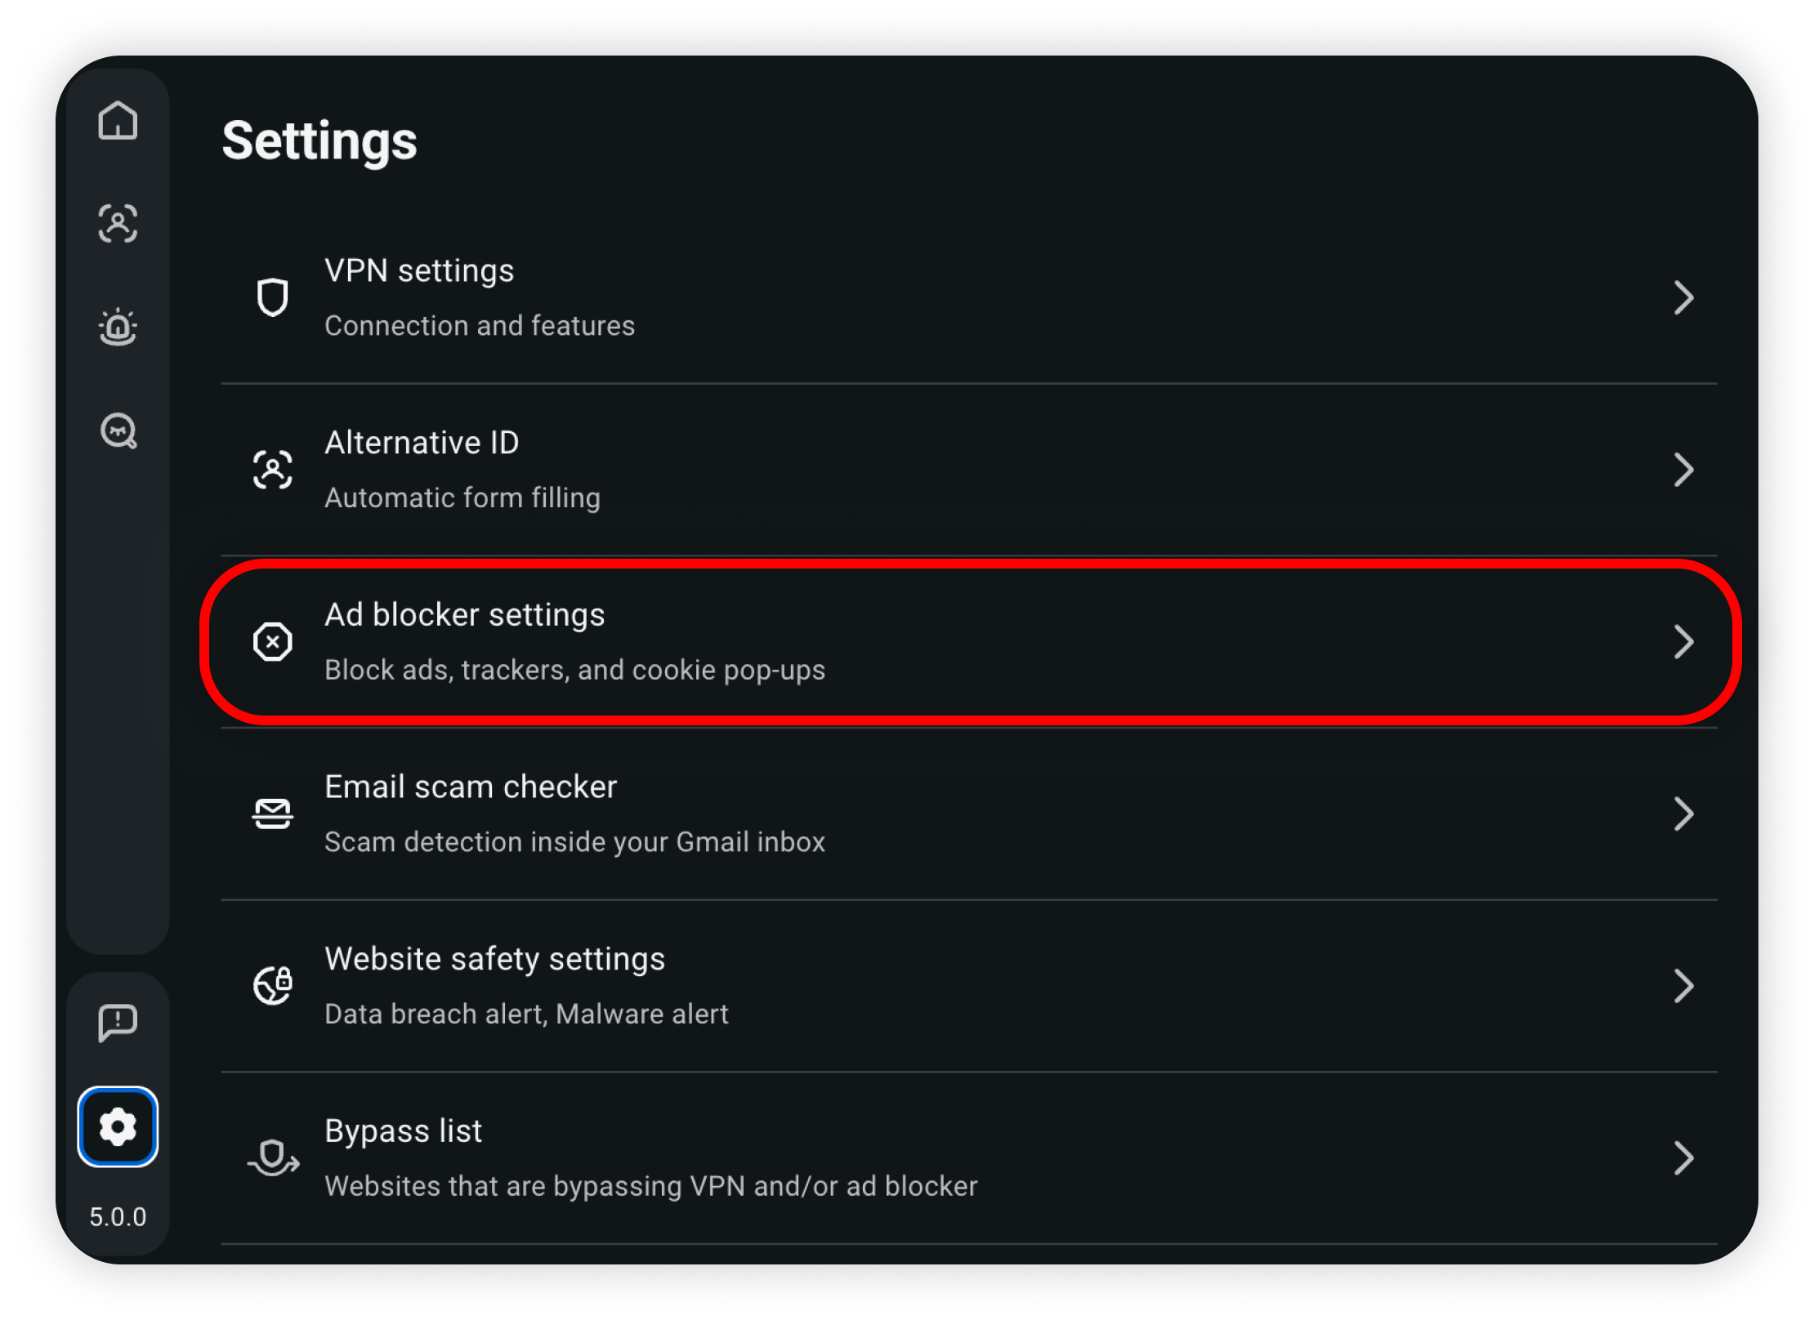Image resolution: width=1814 pixels, height=1320 pixels.
Task: Click the octagon icon beside Ad blocker settings
Action: click(272, 642)
